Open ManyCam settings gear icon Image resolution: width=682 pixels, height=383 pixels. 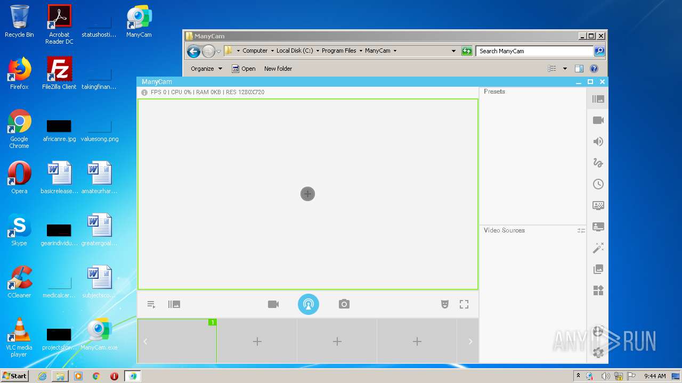click(598, 352)
